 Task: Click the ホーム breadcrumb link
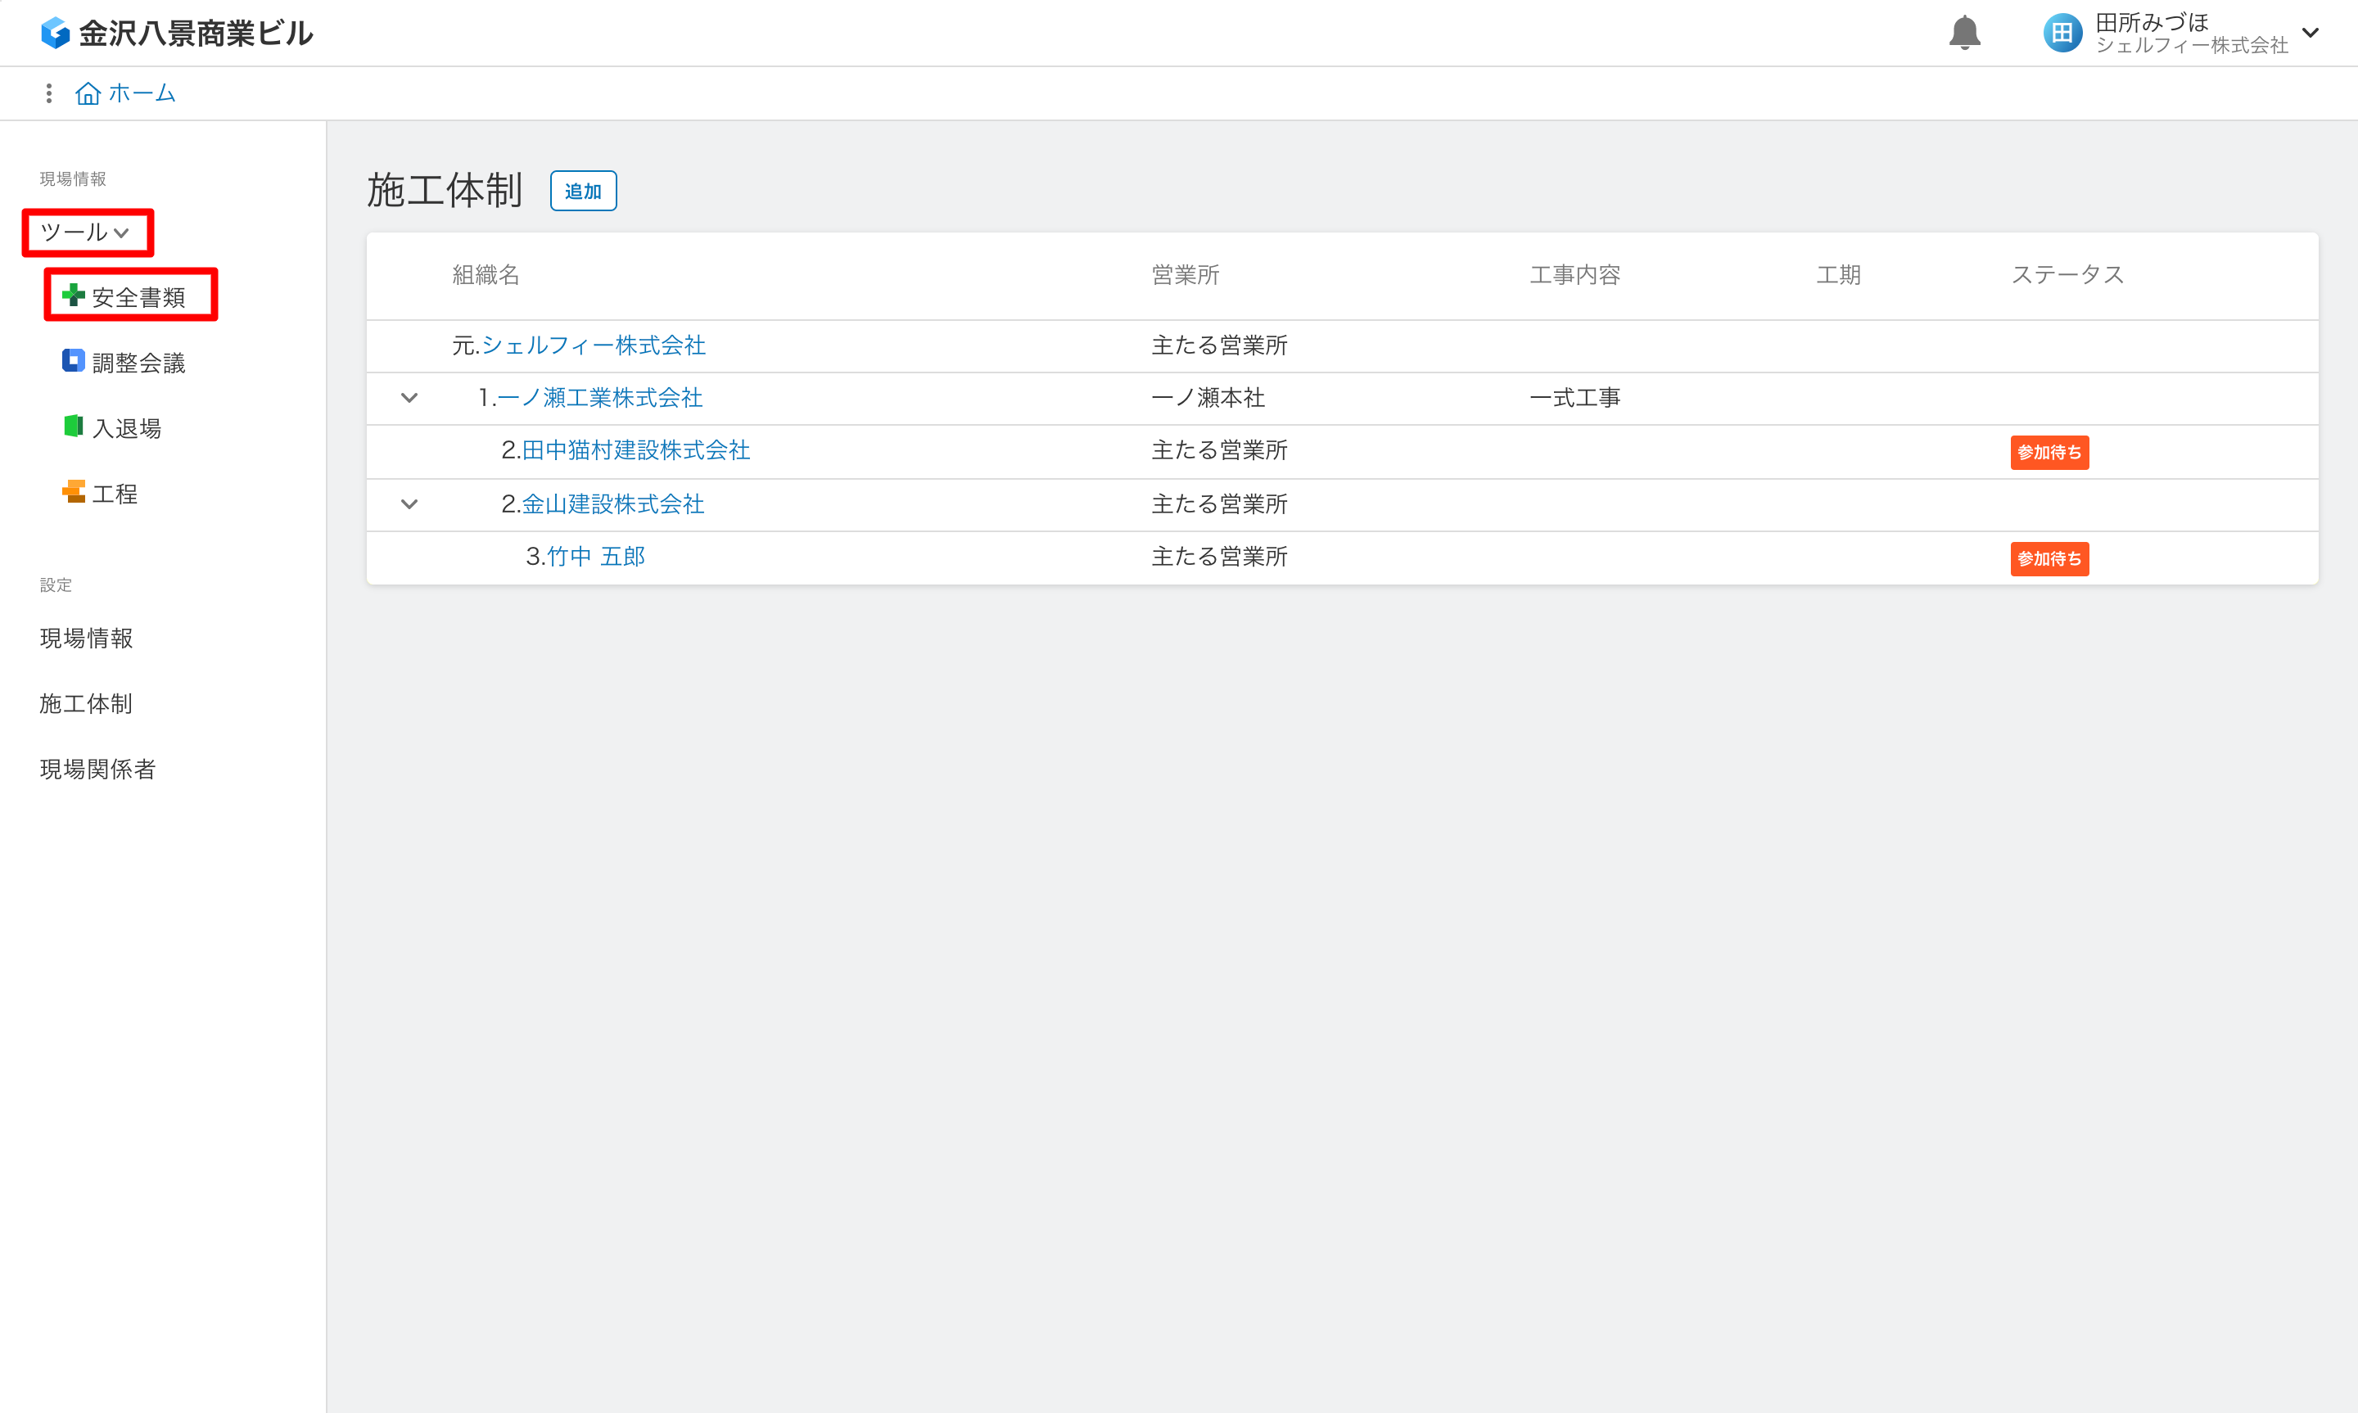(142, 93)
